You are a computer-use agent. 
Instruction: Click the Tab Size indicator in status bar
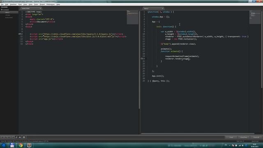click(240, 141)
